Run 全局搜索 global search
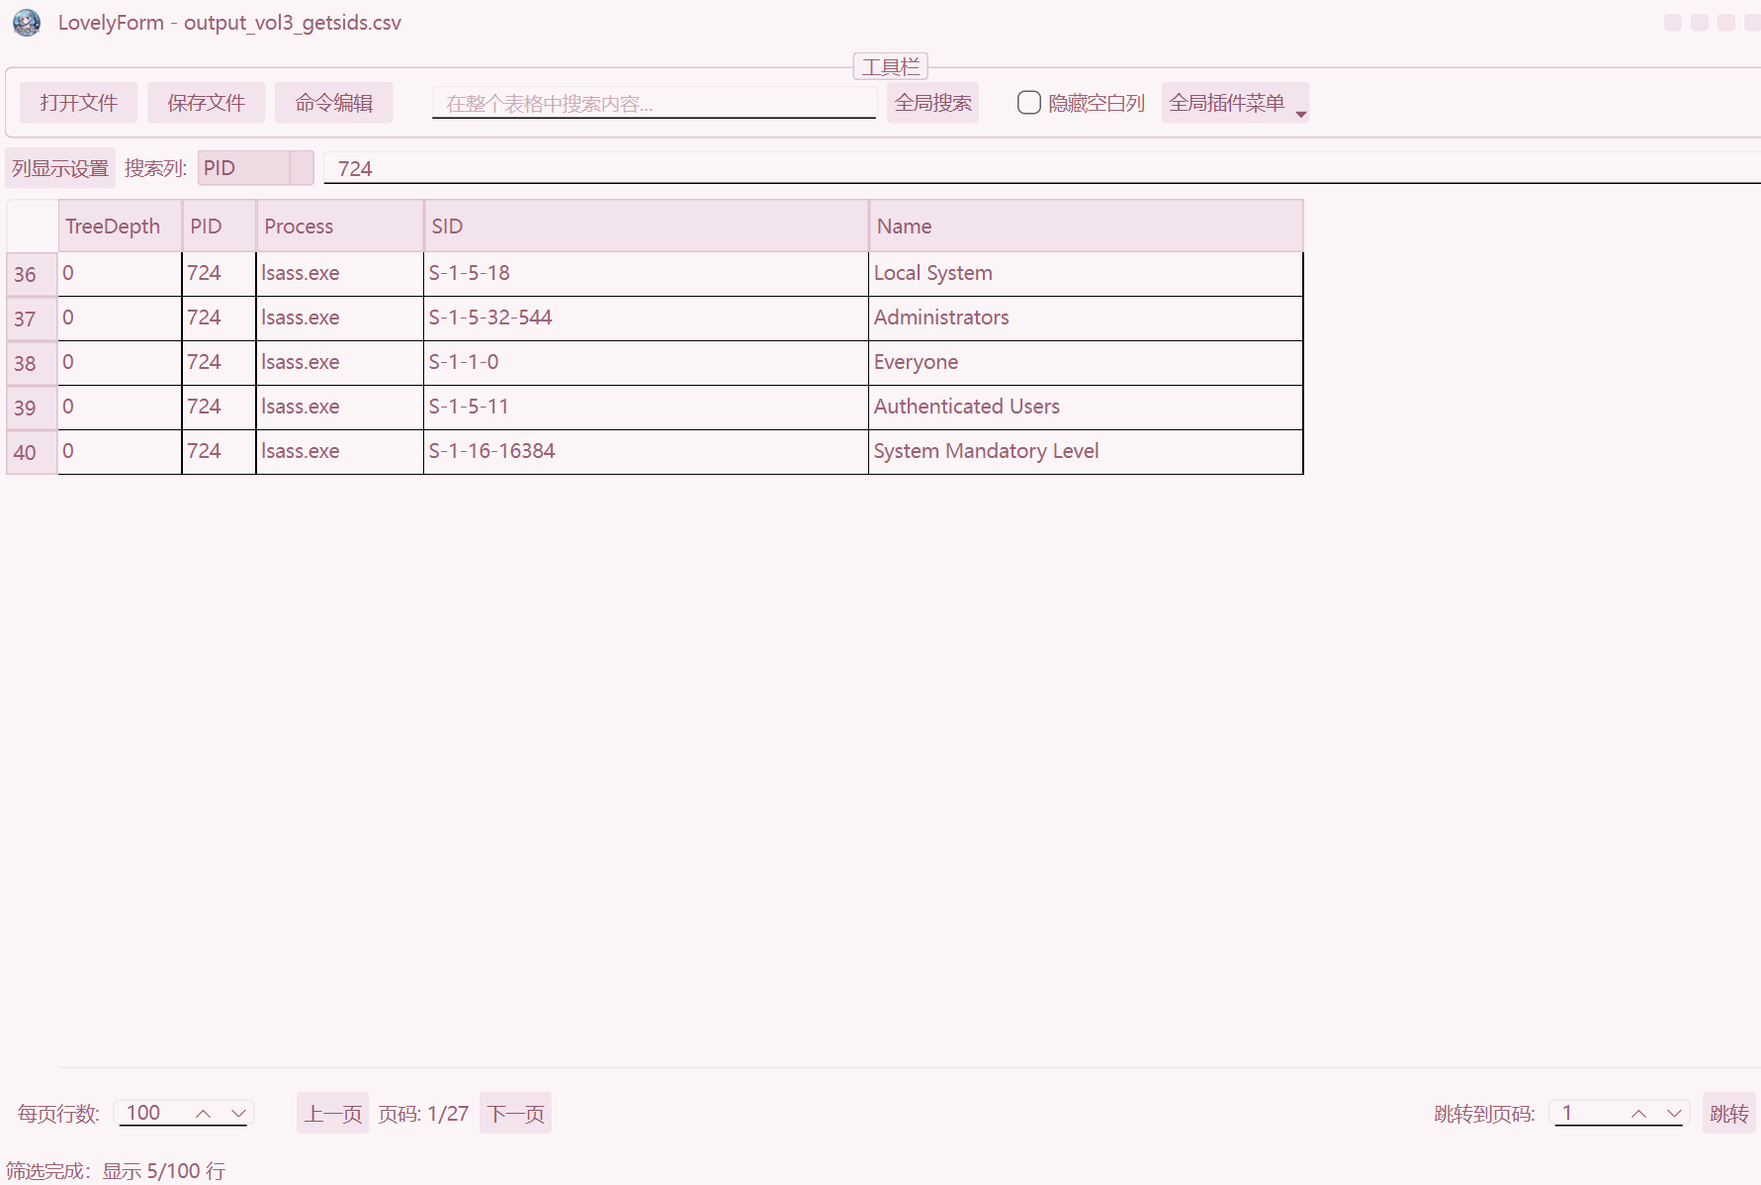Viewport: 1761px width, 1185px height. tap(931, 103)
